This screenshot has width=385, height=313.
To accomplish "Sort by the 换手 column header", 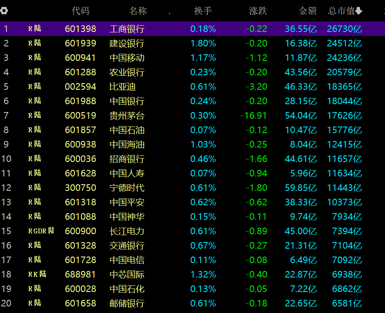I will click(x=203, y=11).
